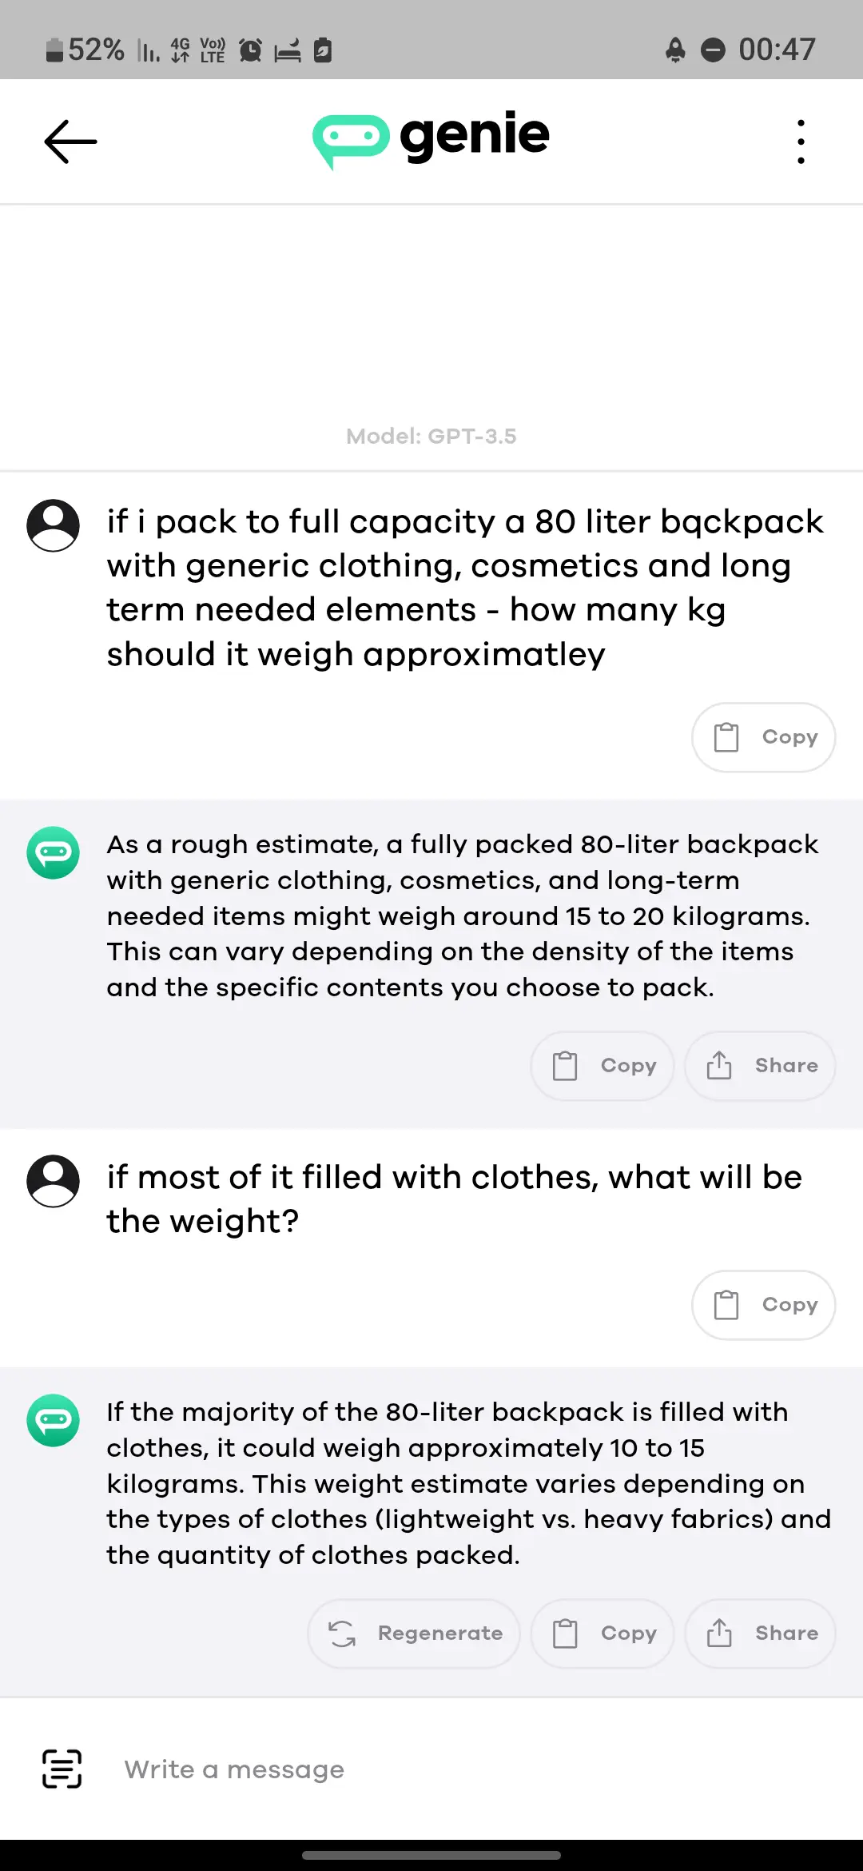The height and width of the screenshot is (1871, 863).
Task: Tap the battery 52% status indicator
Action: (85, 50)
